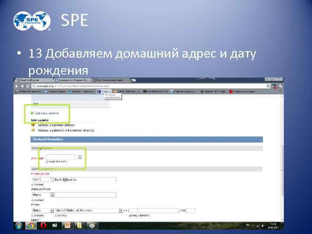
Task: Switch to the Email Verification tab
Action: pos(33,80)
